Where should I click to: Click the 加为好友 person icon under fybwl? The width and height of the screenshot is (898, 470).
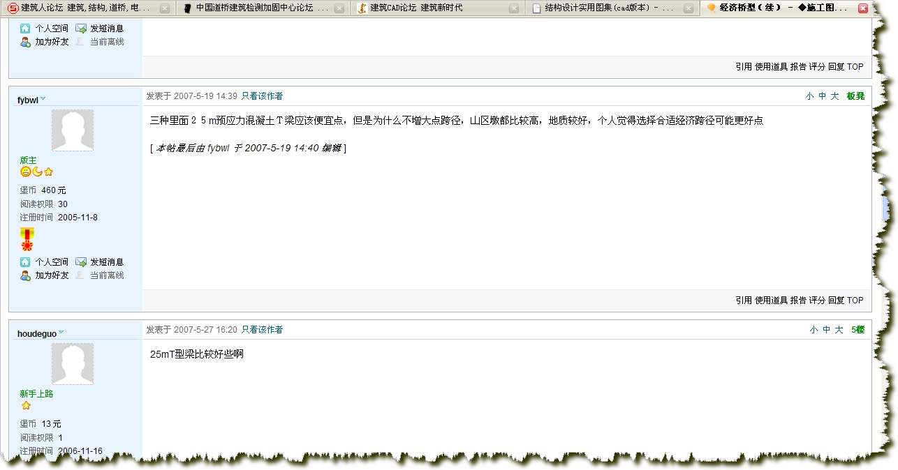click(25, 275)
